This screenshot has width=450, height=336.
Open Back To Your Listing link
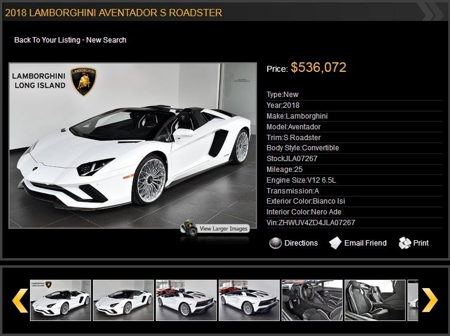tap(47, 40)
